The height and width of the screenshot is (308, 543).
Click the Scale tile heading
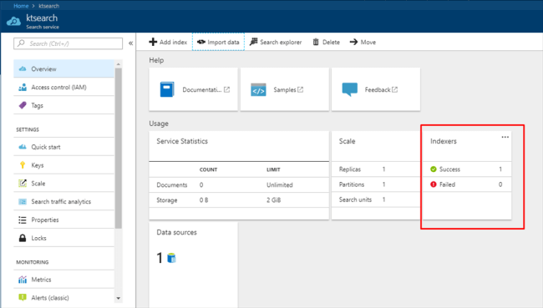click(347, 141)
